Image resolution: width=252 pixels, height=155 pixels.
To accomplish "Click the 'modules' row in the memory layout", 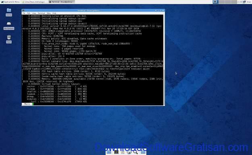I will pyautogui.click(x=57, y=99).
